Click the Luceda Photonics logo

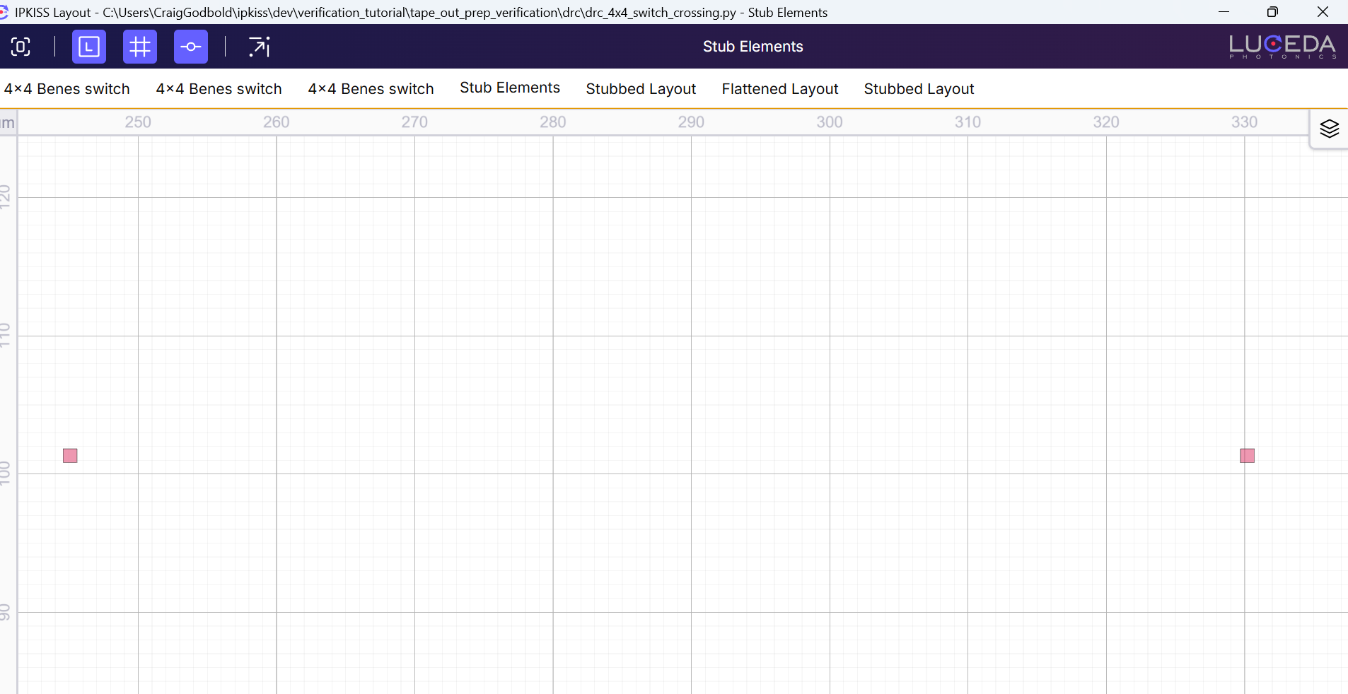1282,47
